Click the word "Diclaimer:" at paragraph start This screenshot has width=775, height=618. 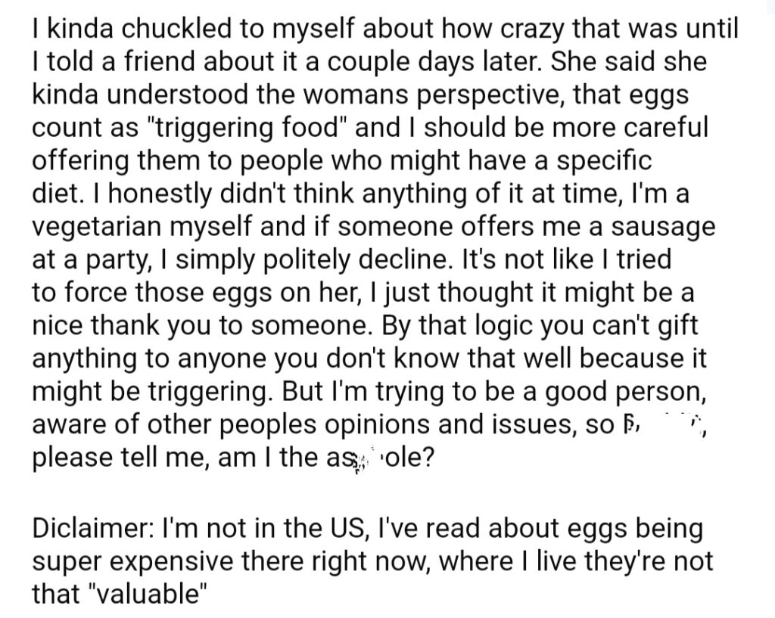[x=93, y=529]
